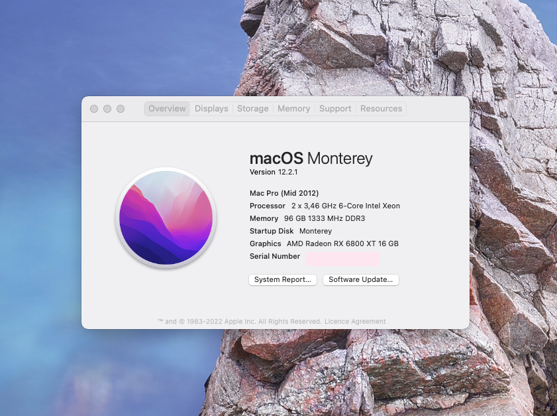Click the Memory row label

[x=264, y=218]
